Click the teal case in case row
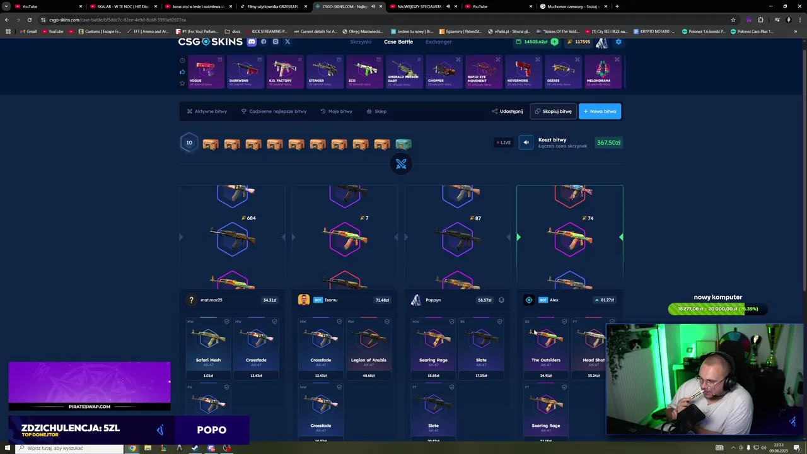This screenshot has height=454, width=807. [403, 144]
